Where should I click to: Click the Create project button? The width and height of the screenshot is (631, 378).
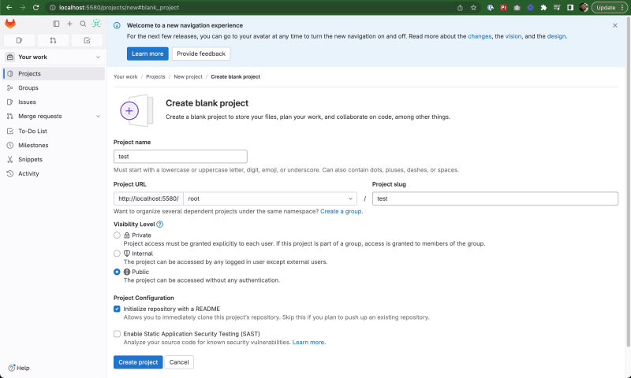click(x=138, y=362)
